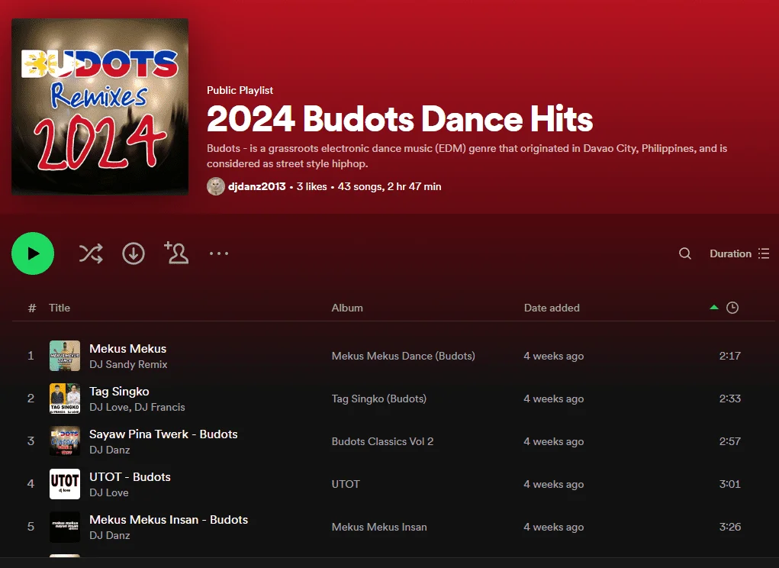
Task: Invite collaborators with the add-person icon
Action: [x=176, y=253]
